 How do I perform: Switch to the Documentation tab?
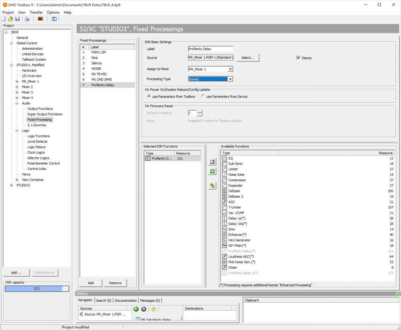[x=126, y=300]
